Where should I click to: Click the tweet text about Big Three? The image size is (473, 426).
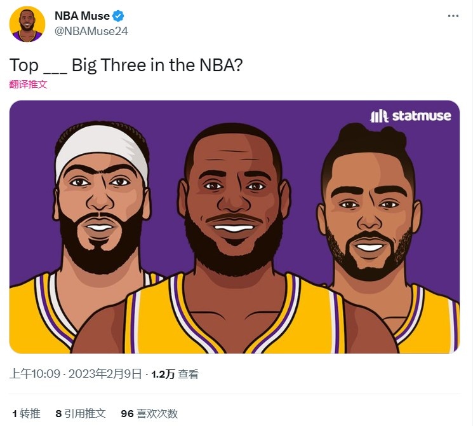tap(126, 65)
